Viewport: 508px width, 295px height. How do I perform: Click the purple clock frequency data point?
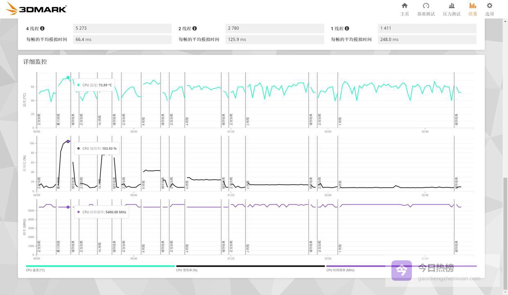click(68, 207)
